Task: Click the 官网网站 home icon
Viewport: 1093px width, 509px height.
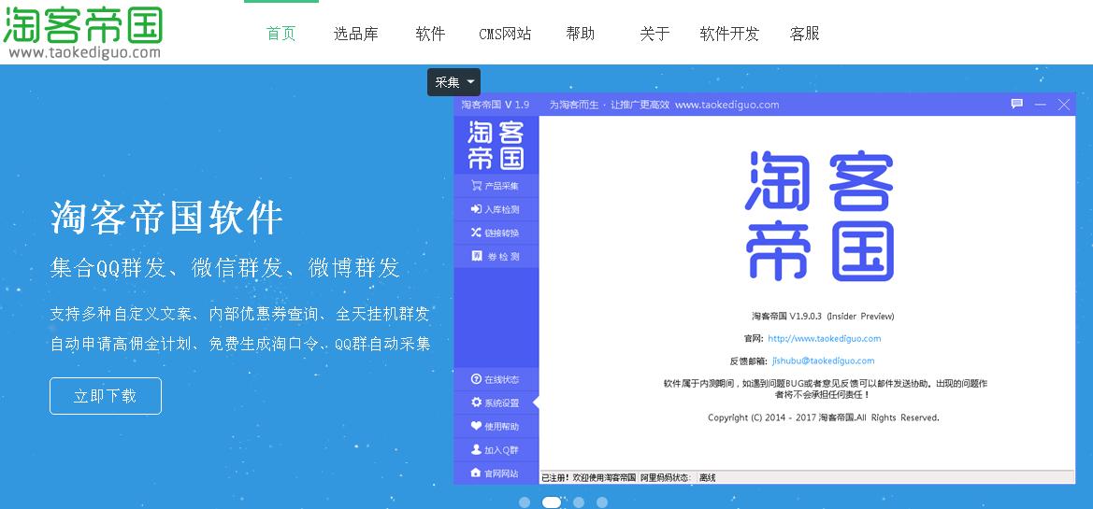Action: pyautogui.click(x=477, y=473)
